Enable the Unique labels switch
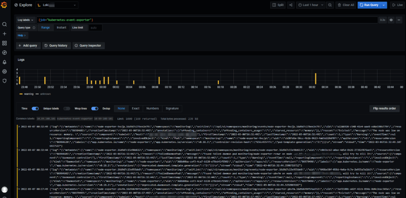Screen dimensions: 406x198 coord(67,109)
